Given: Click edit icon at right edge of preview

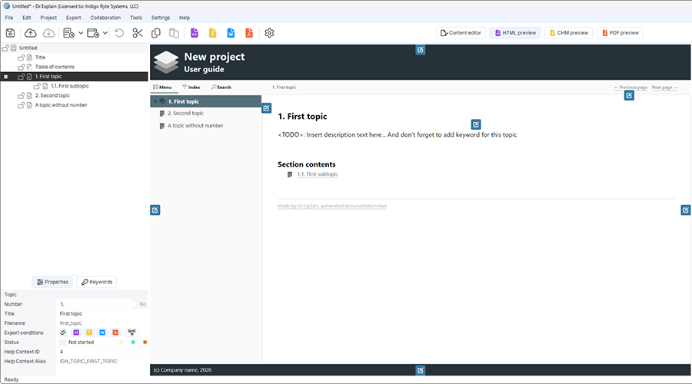Looking at the screenshot, I should 685,210.
